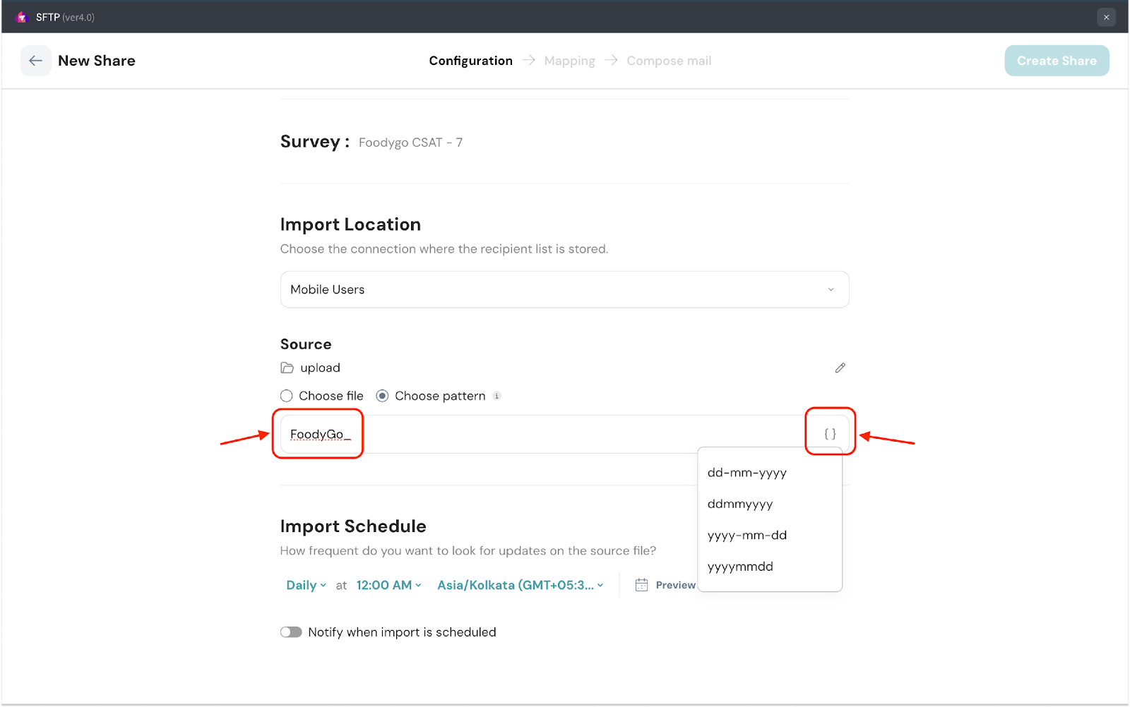The width and height of the screenshot is (1130, 707).
Task: Click the pencil edit icon for upload source
Action: pyautogui.click(x=840, y=368)
